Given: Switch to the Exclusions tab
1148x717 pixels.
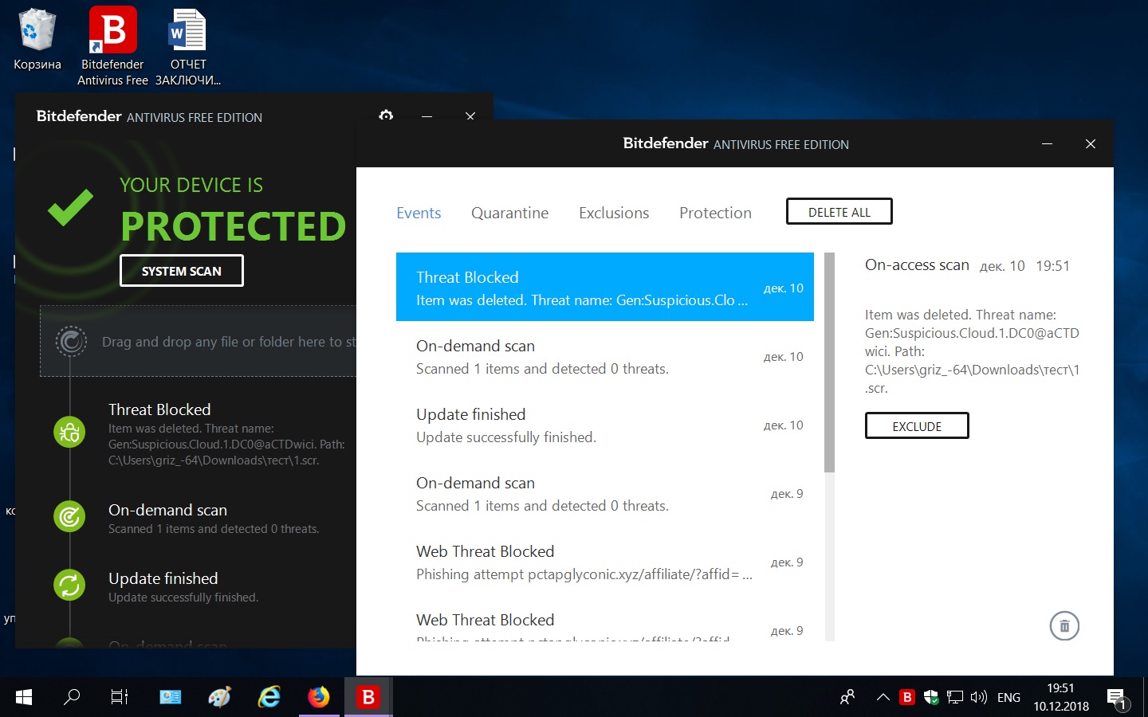Looking at the screenshot, I should [x=613, y=213].
